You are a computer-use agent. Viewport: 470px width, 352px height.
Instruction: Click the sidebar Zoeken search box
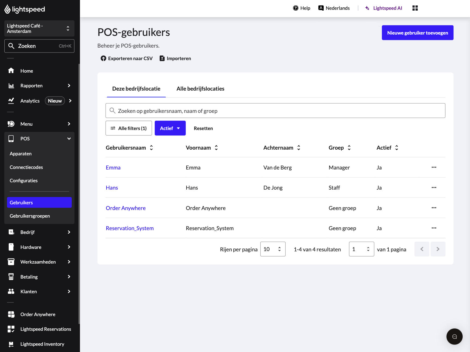click(x=39, y=46)
